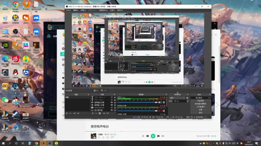This screenshot has width=261, height=146.
Task: Move the selected source up in the list
Action: 104,113
